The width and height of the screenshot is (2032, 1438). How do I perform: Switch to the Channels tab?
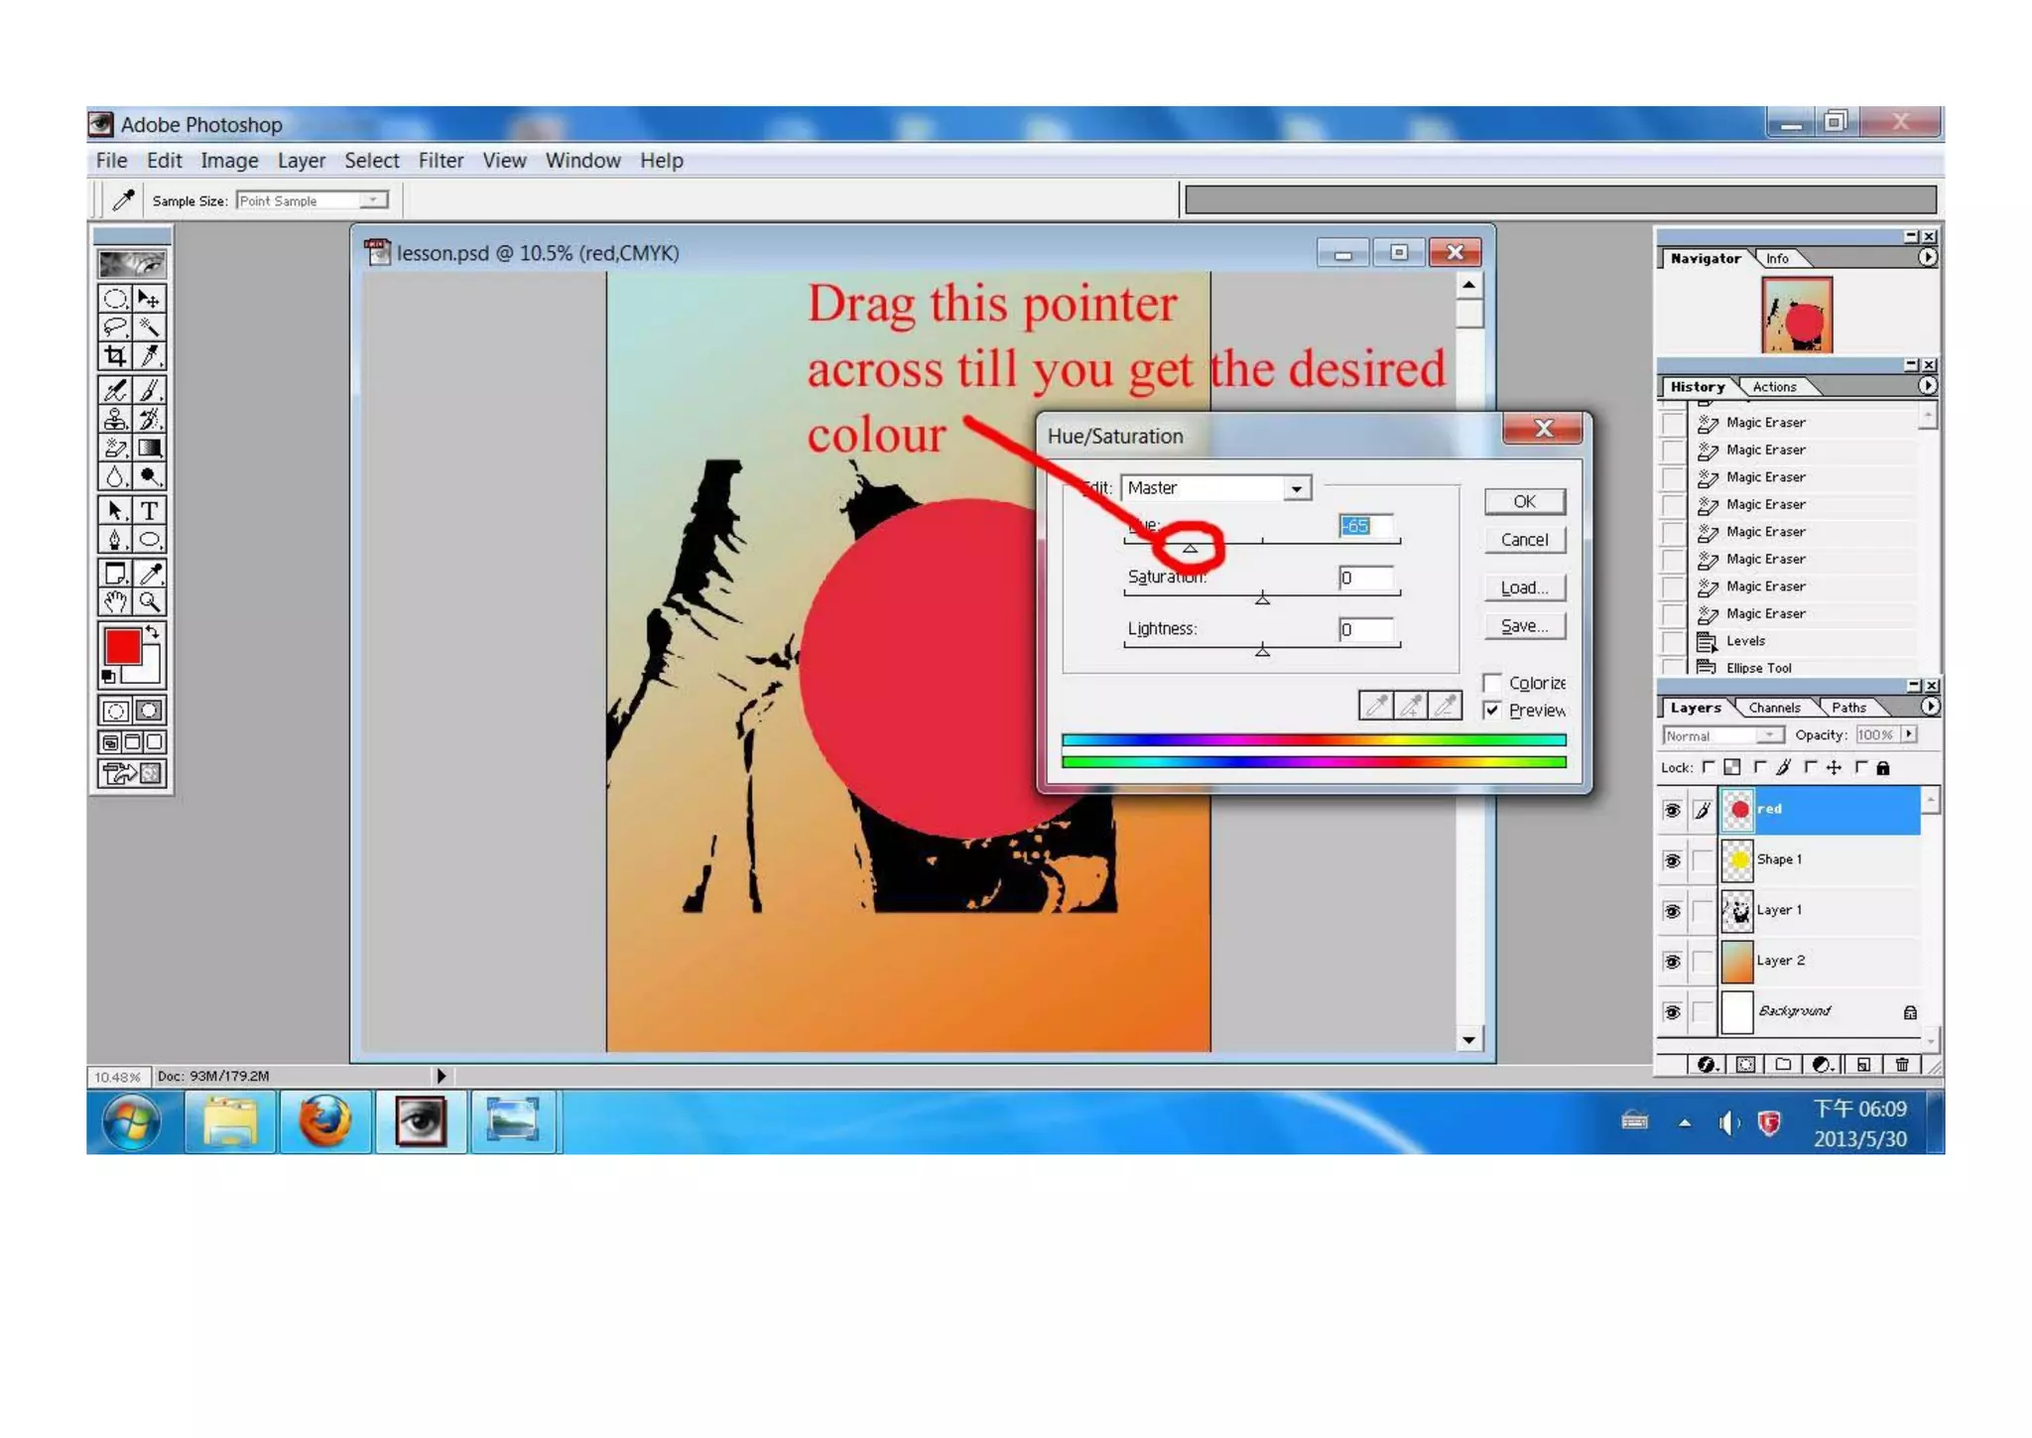tap(1774, 708)
